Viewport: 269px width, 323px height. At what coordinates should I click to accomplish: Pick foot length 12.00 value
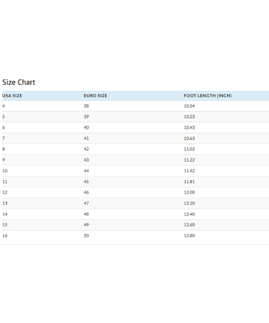189,192
